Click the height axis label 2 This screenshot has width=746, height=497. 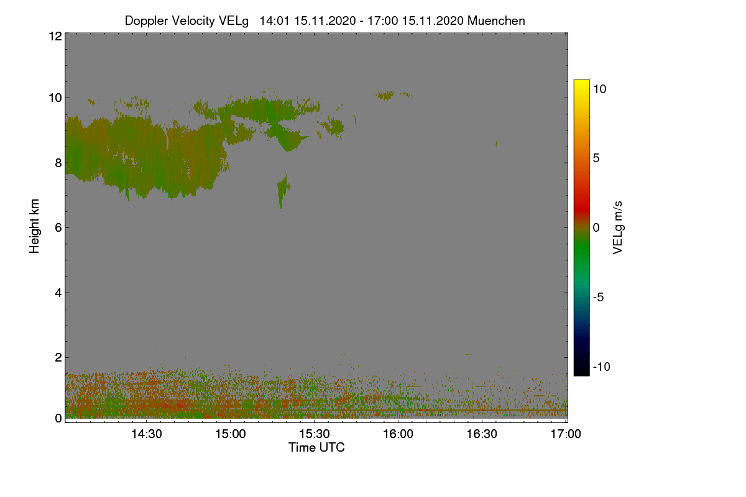[x=58, y=357]
